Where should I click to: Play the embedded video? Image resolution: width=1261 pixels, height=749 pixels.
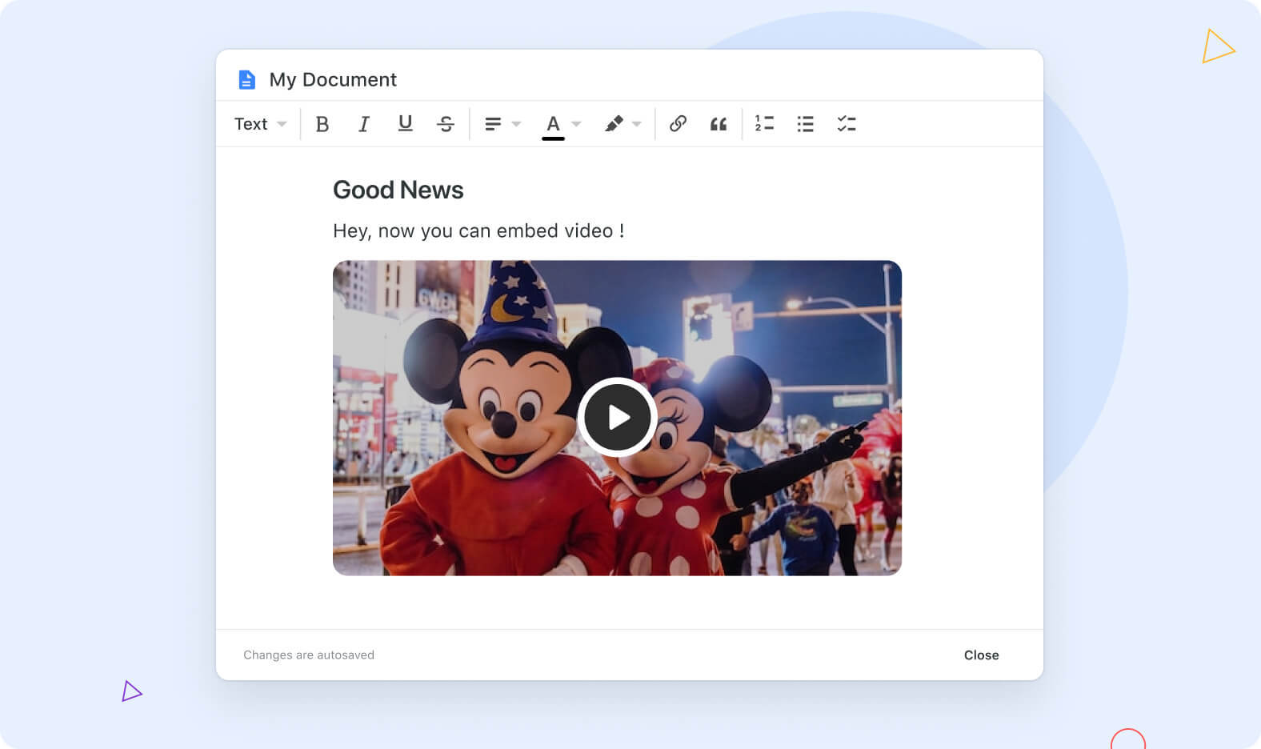(618, 417)
